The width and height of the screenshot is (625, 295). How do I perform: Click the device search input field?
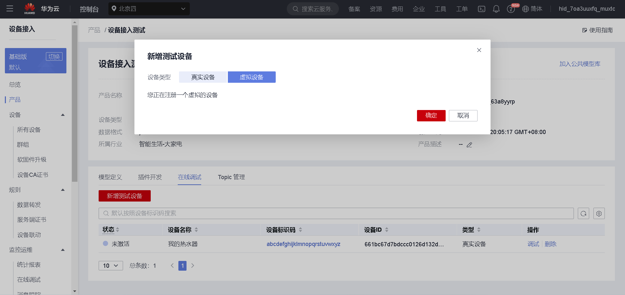coord(336,213)
